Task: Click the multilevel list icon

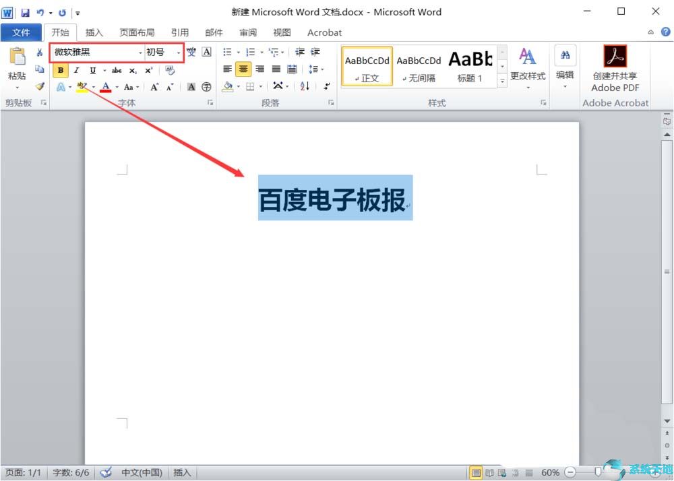Action: pyautogui.click(x=274, y=52)
